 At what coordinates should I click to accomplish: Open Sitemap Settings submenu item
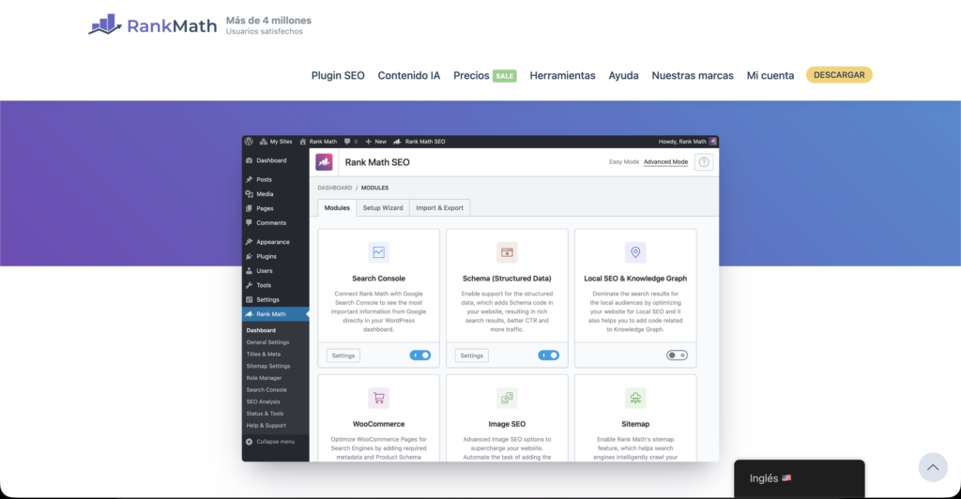coord(268,366)
